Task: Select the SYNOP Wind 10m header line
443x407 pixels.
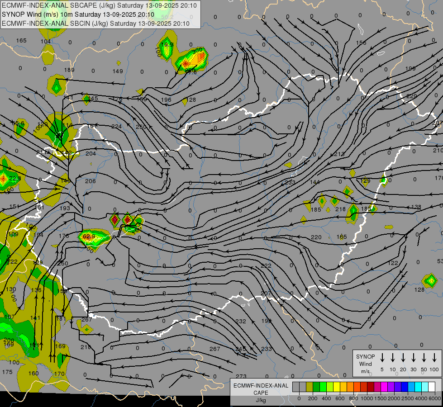Action: tap(78, 14)
